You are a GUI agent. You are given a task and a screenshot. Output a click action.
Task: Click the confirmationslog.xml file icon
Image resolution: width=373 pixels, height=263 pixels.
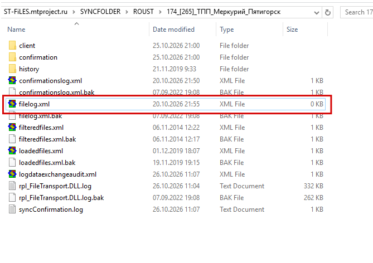[12, 80]
